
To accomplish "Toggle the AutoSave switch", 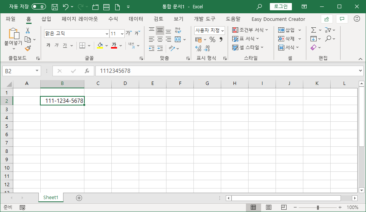I will click(39, 6).
